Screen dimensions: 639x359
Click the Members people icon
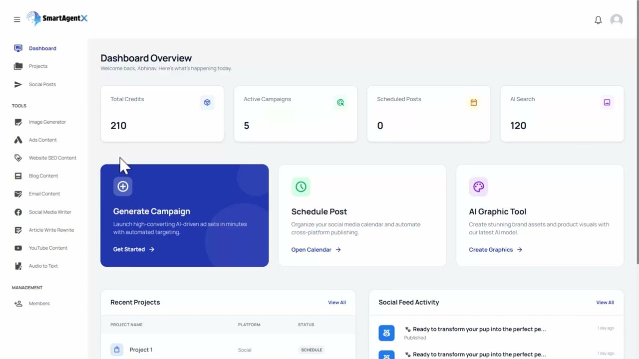coord(18,303)
